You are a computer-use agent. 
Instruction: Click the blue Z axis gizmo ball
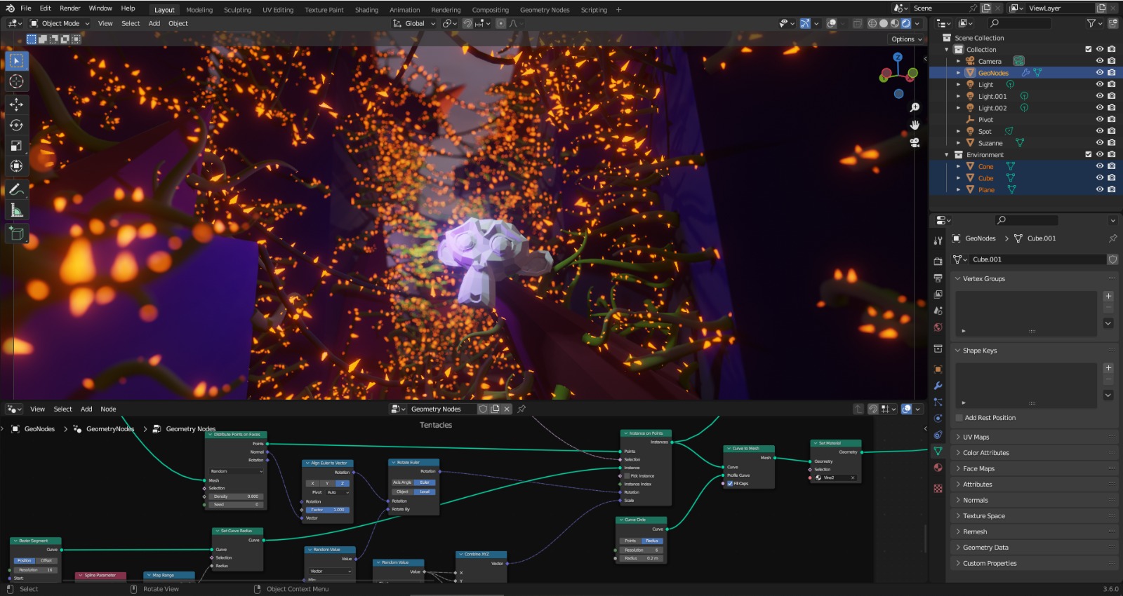tap(898, 57)
